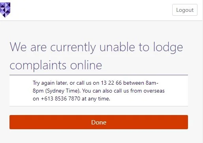
Task: Click the word 'unable' in the heading
Action: point(117,47)
